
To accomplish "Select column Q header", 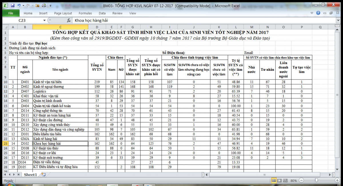I will pyautogui.click(x=321, y=27).
